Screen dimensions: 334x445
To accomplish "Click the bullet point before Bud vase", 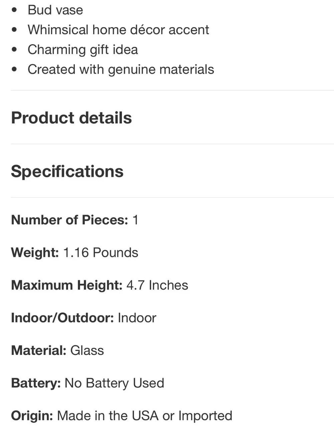I will coord(14,10).
